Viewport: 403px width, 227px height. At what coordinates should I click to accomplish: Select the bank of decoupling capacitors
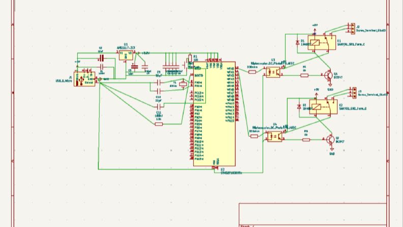171,67
